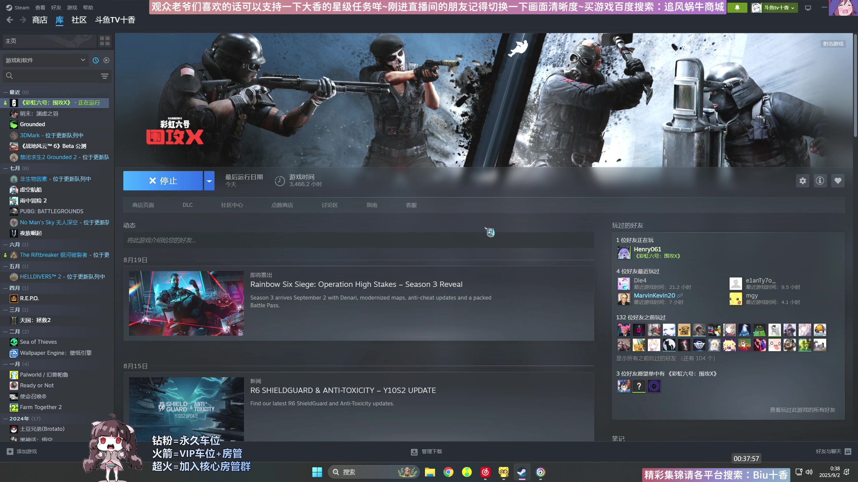This screenshot has height=482, width=858.
Task: Open 商店页面 game link
Action: point(143,205)
